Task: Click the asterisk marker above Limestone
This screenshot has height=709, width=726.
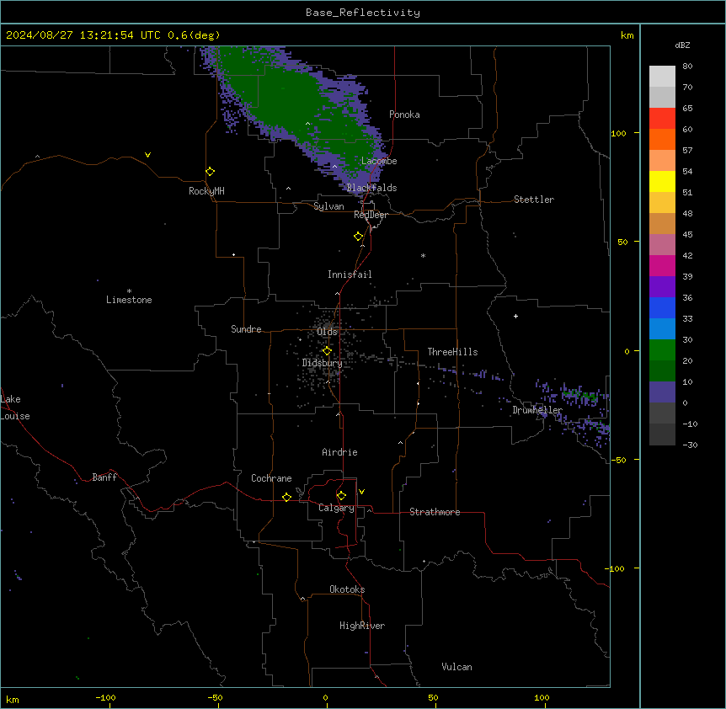Action: click(x=129, y=291)
